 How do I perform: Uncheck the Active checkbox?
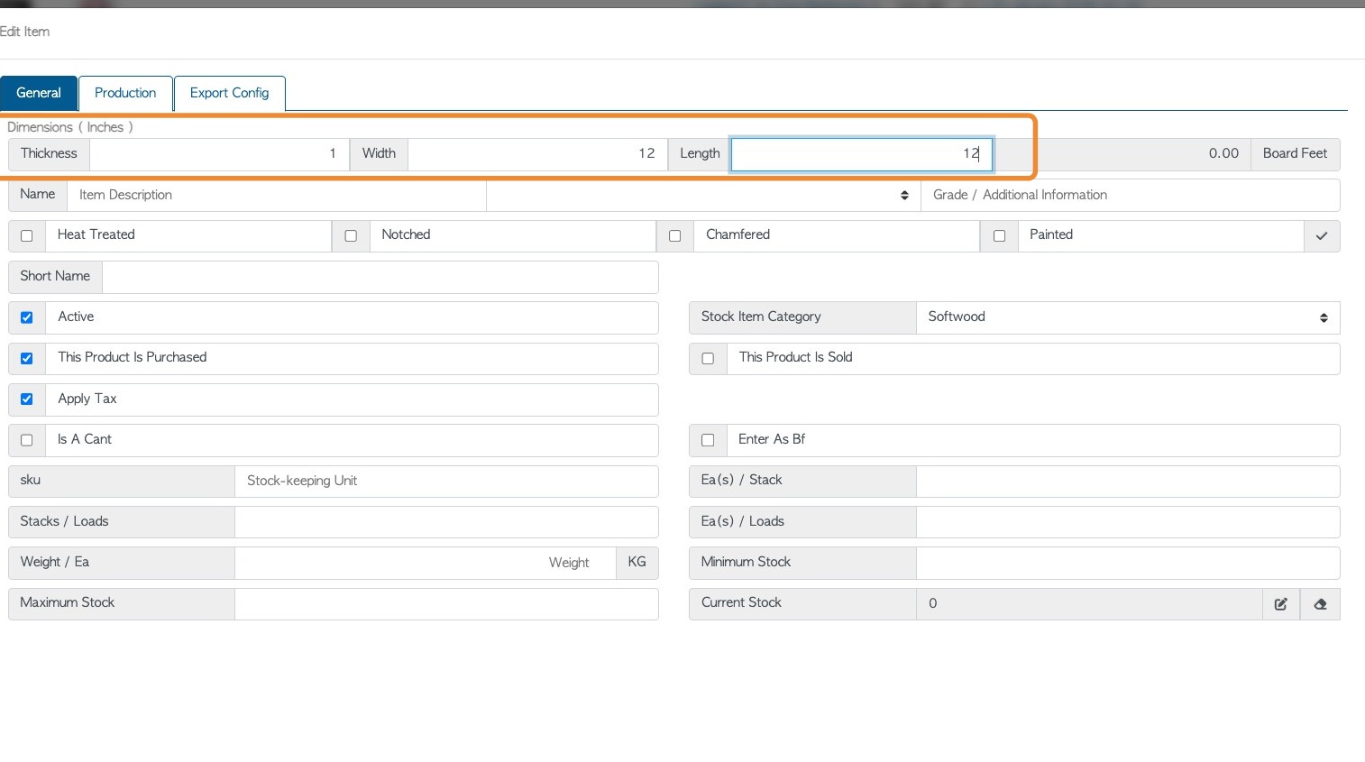pyautogui.click(x=27, y=317)
